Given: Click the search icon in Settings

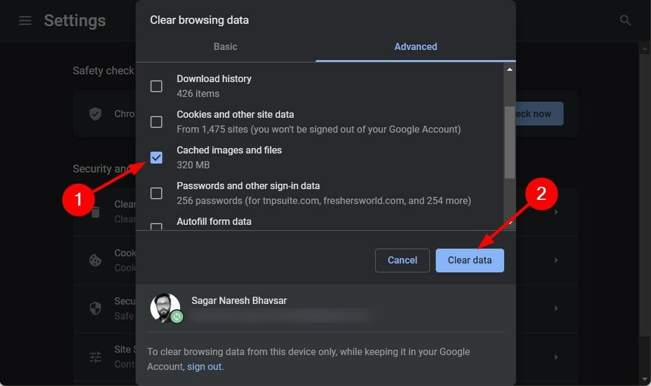Looking at the screenshot, I should coord(625,20).
